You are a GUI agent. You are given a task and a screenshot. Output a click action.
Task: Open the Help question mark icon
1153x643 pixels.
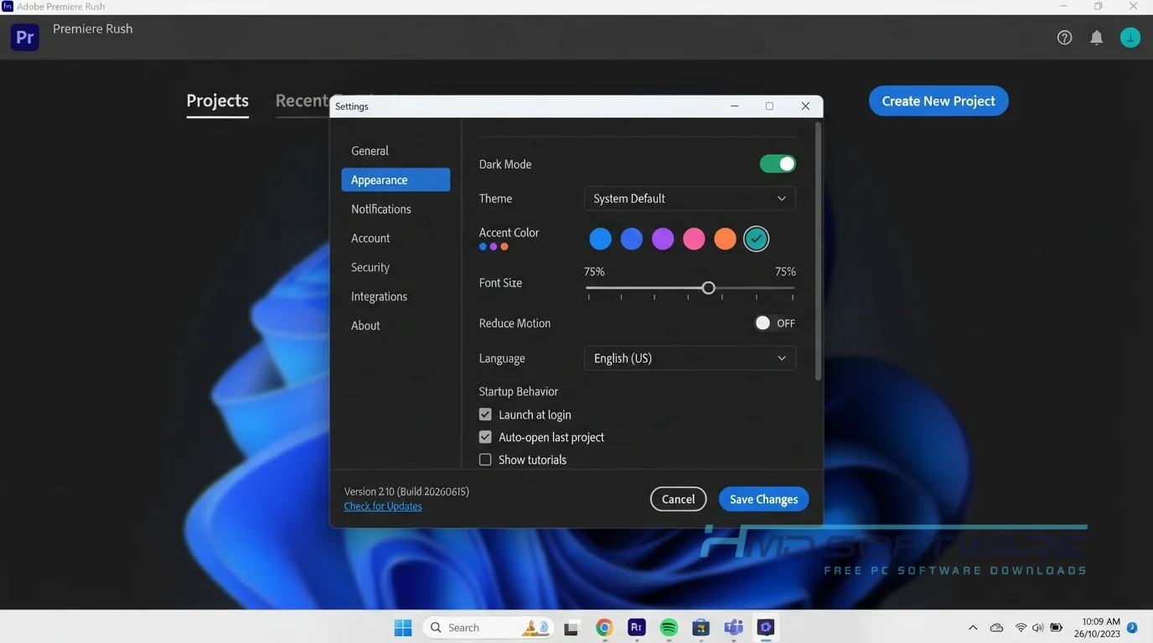[1064, 38]
